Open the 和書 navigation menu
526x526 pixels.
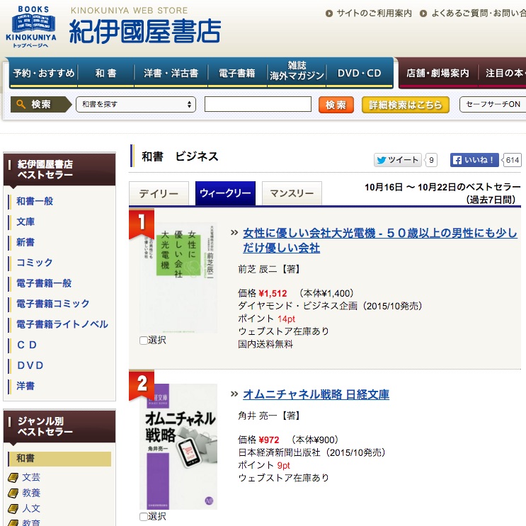click(x=105, y=73)
